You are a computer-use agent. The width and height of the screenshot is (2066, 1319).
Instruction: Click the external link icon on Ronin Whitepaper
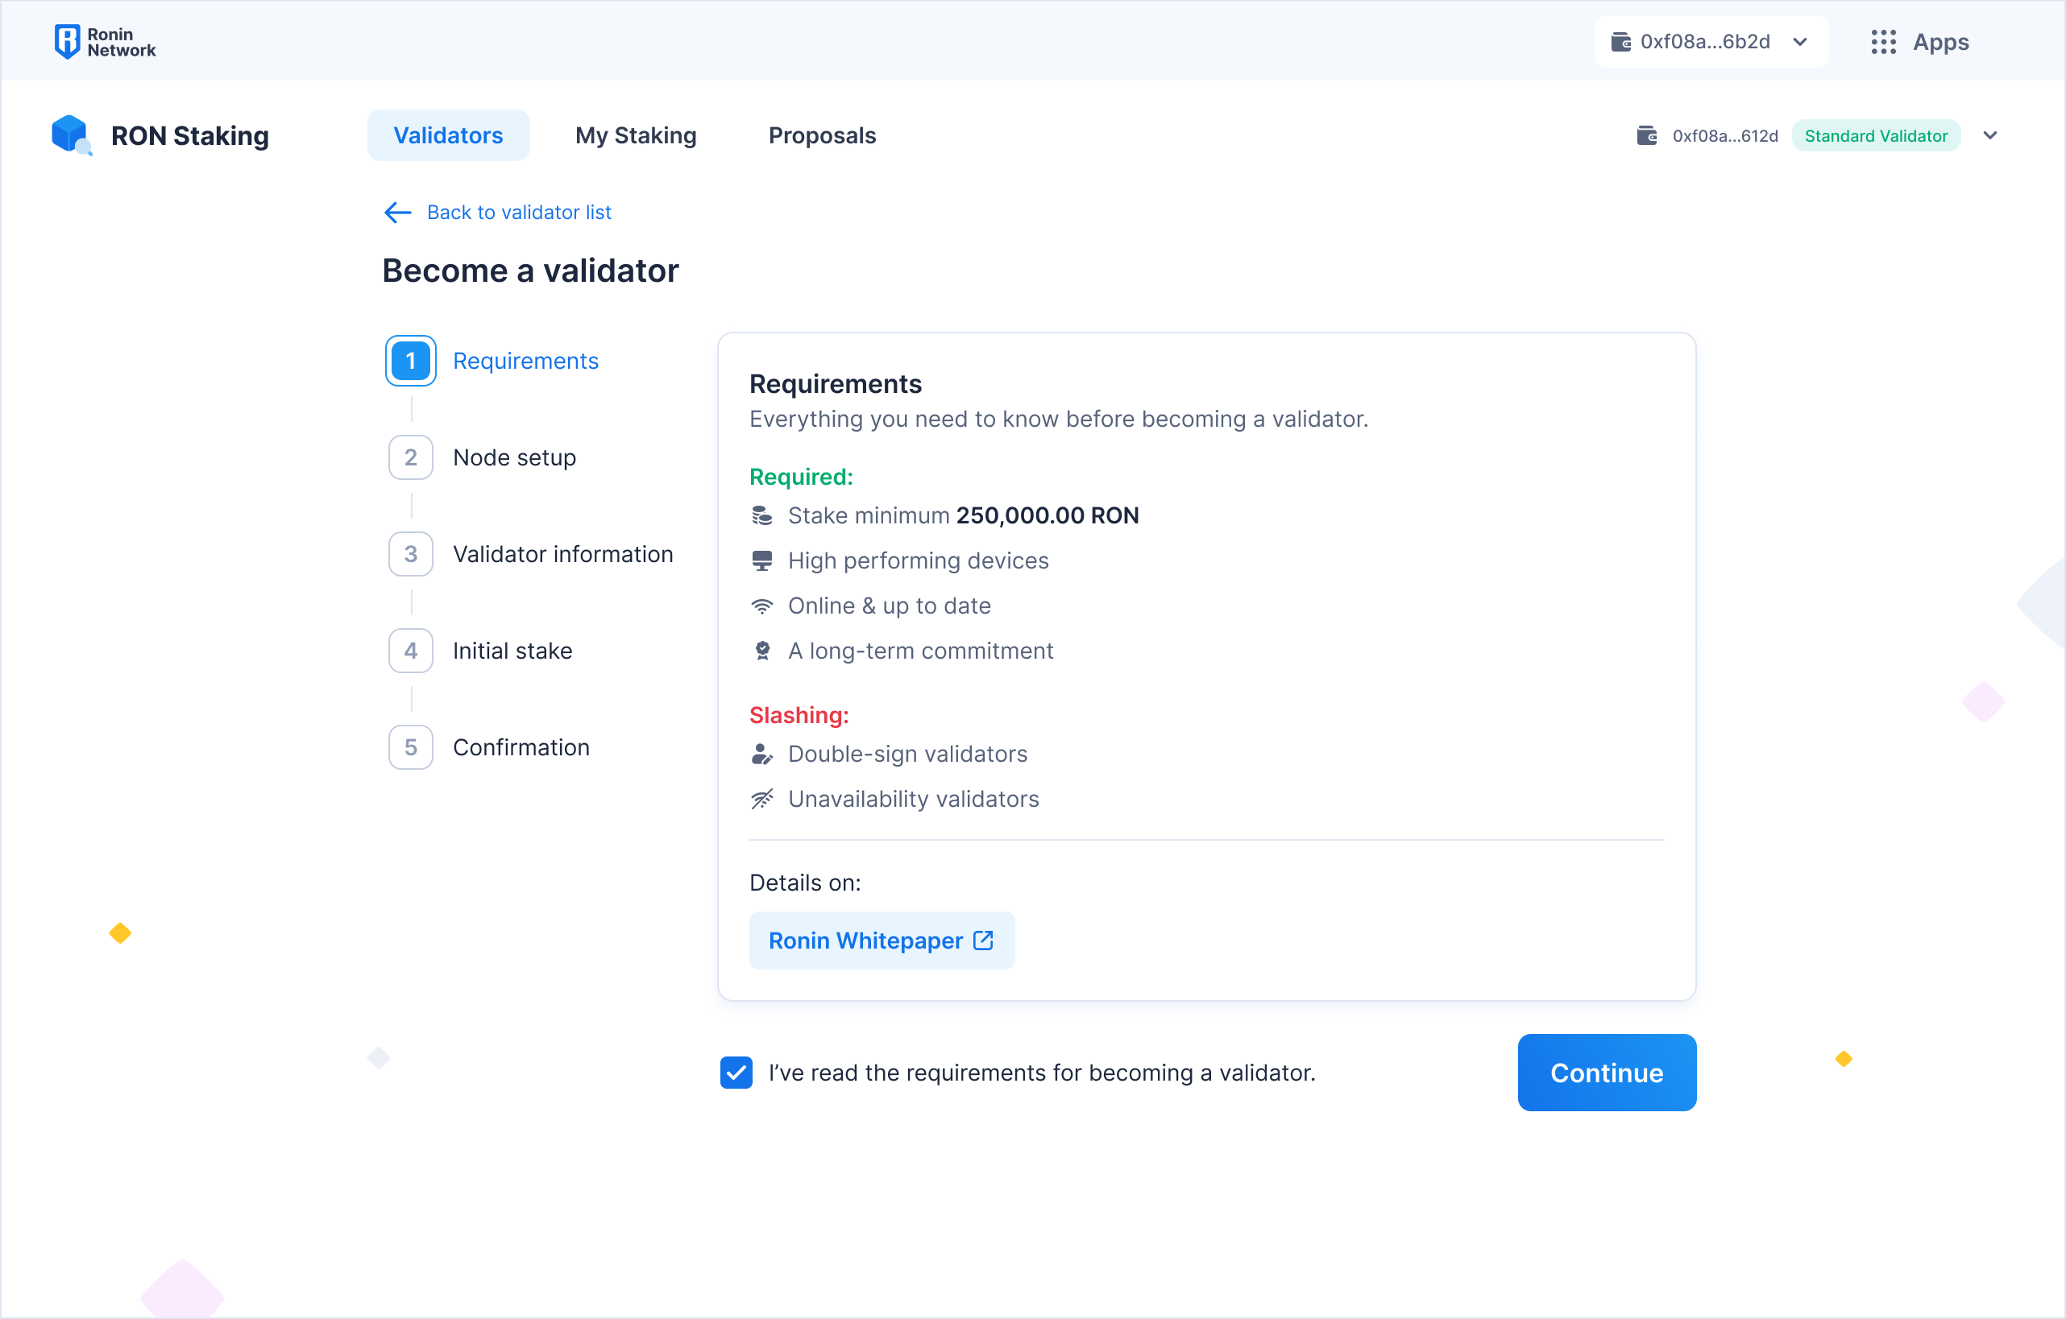[983, 941]
